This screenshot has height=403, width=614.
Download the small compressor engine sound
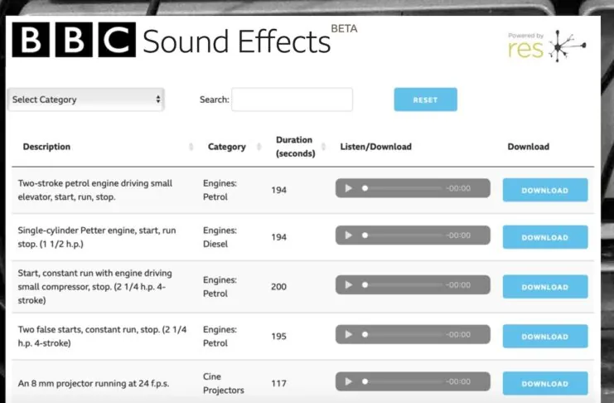pyautogui.click(x=544, y=287)
